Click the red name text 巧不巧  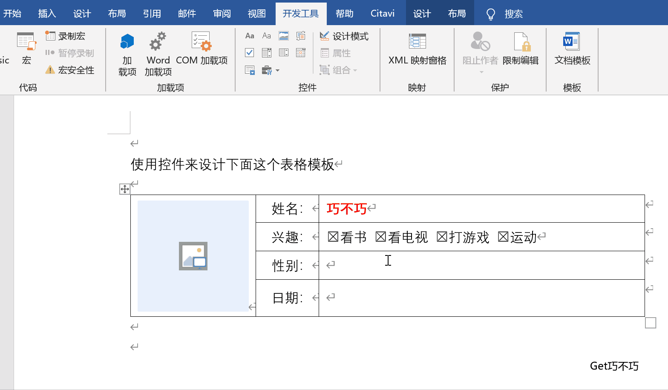347,209
